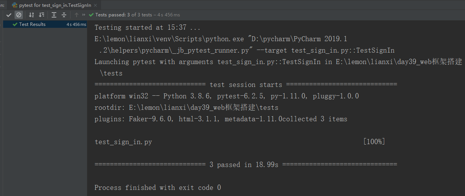
Task: Click the green check beside Test Results
Action: coord(15,24)
